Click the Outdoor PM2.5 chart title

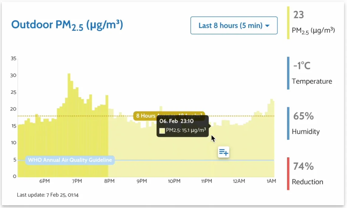point(67,25)
